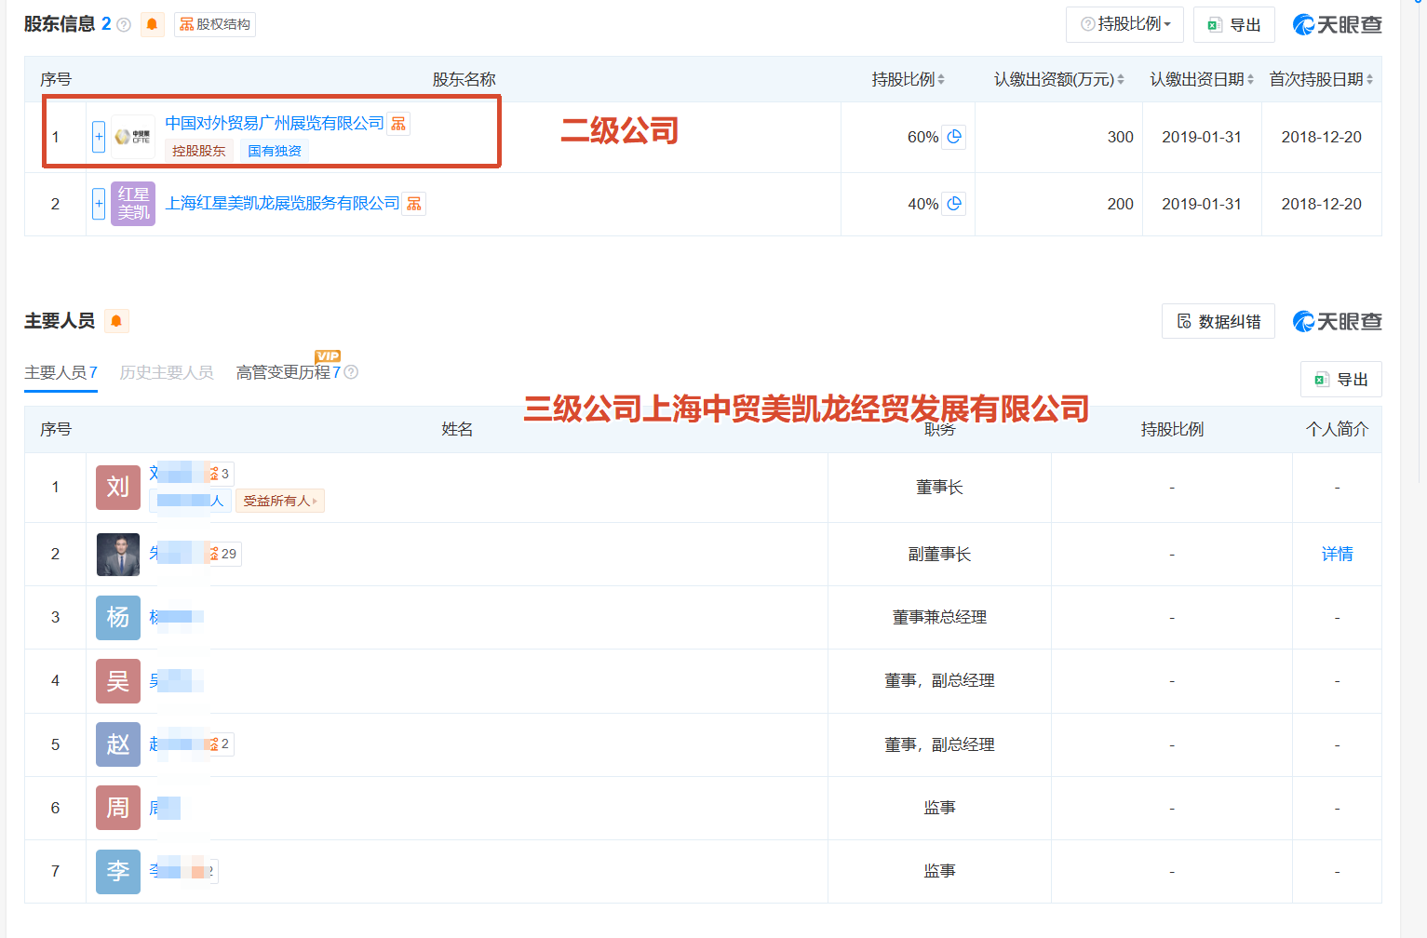The image size is (1427, 938).
Task: Click the equity chart icon after 中国对外贸易广州展览有限公司
Action: click(398, 124)
